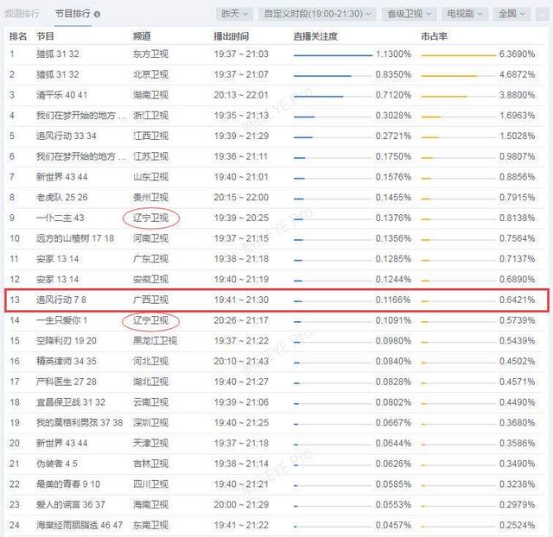Click the blue attention bar for 湖南卫视

coord(319,96)
